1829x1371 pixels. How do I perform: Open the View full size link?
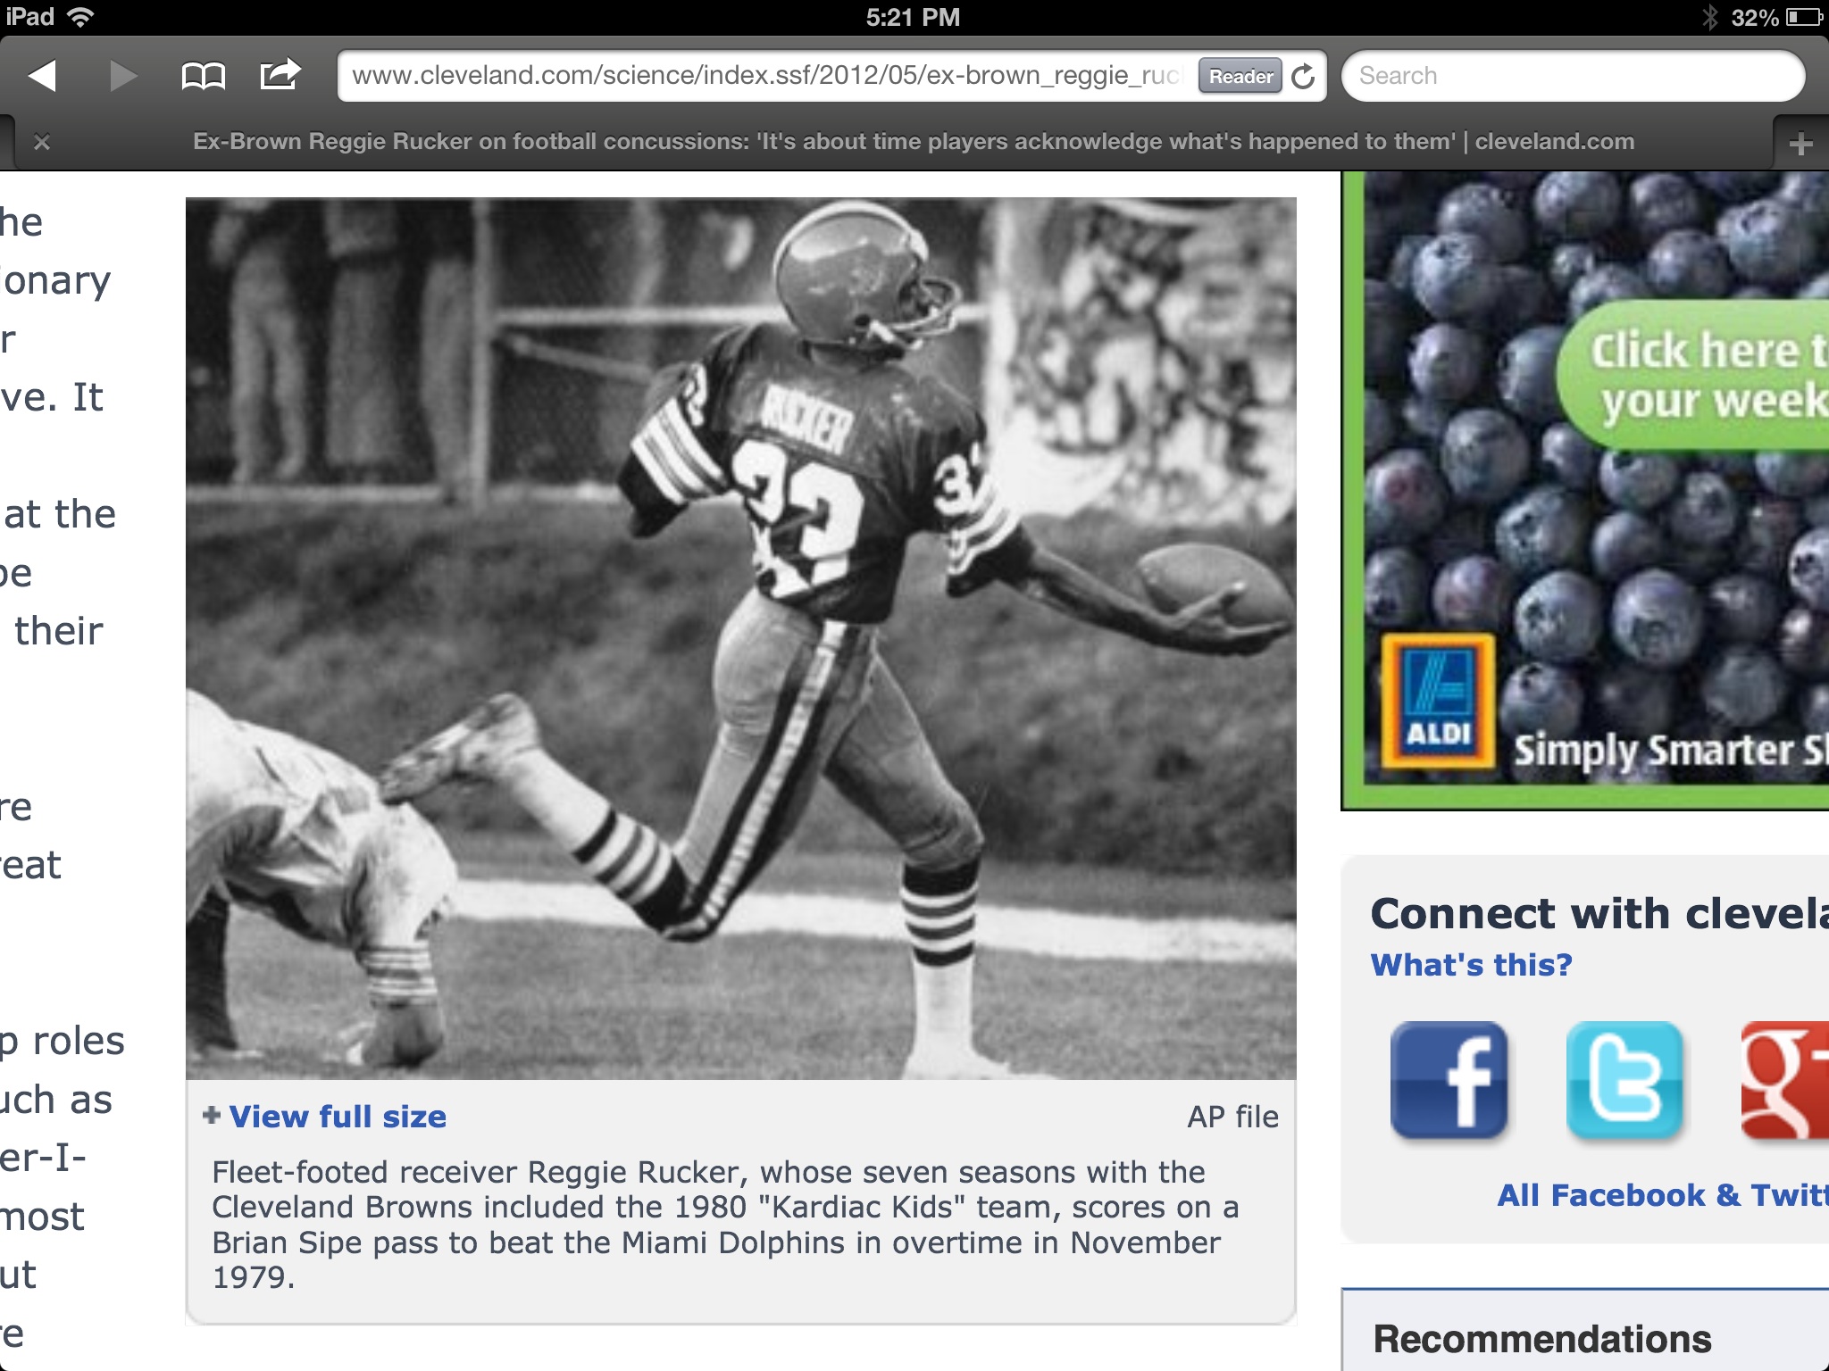click(x=338, y=1117)
